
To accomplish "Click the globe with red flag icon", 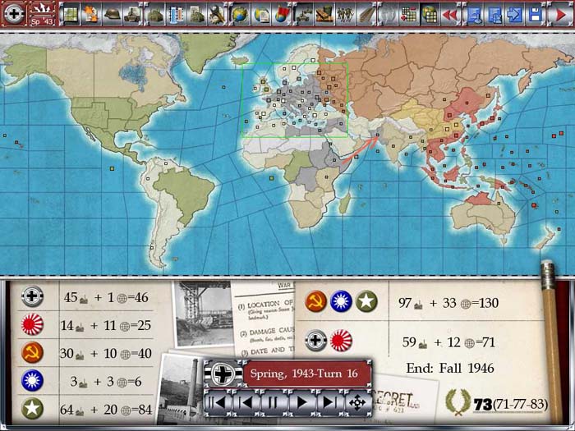I will click(282, 14).
